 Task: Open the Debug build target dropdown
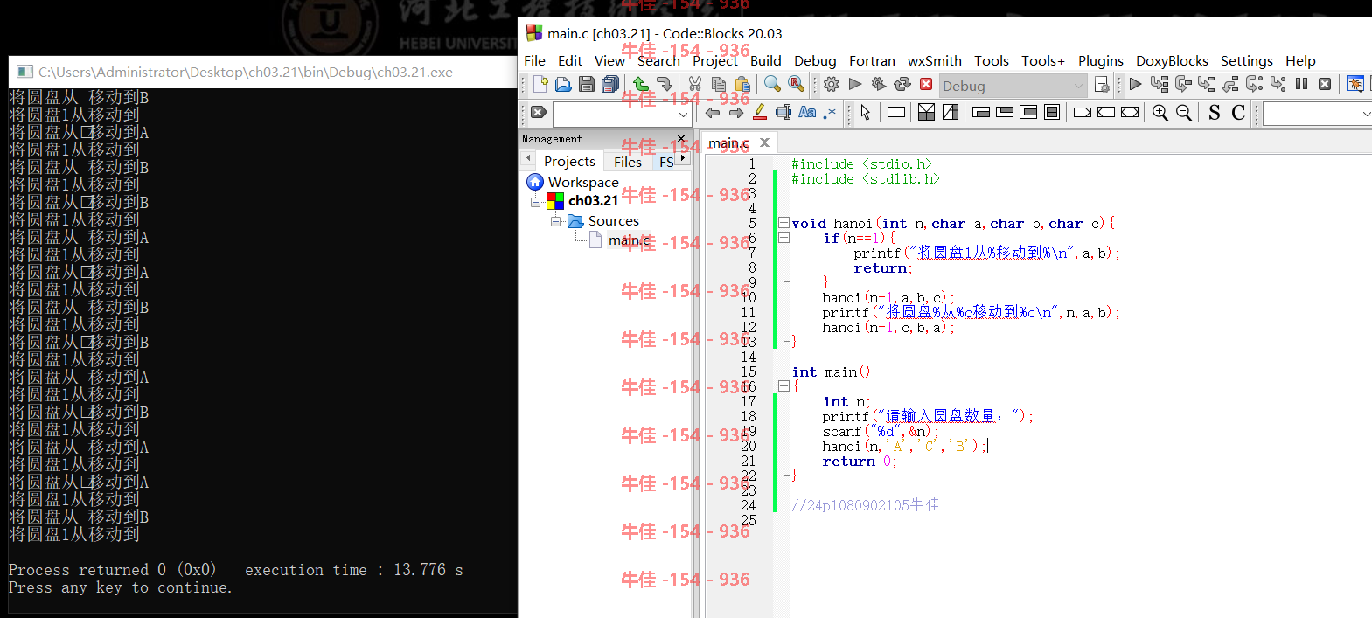pyautogui.click(x=1013, y=86)
